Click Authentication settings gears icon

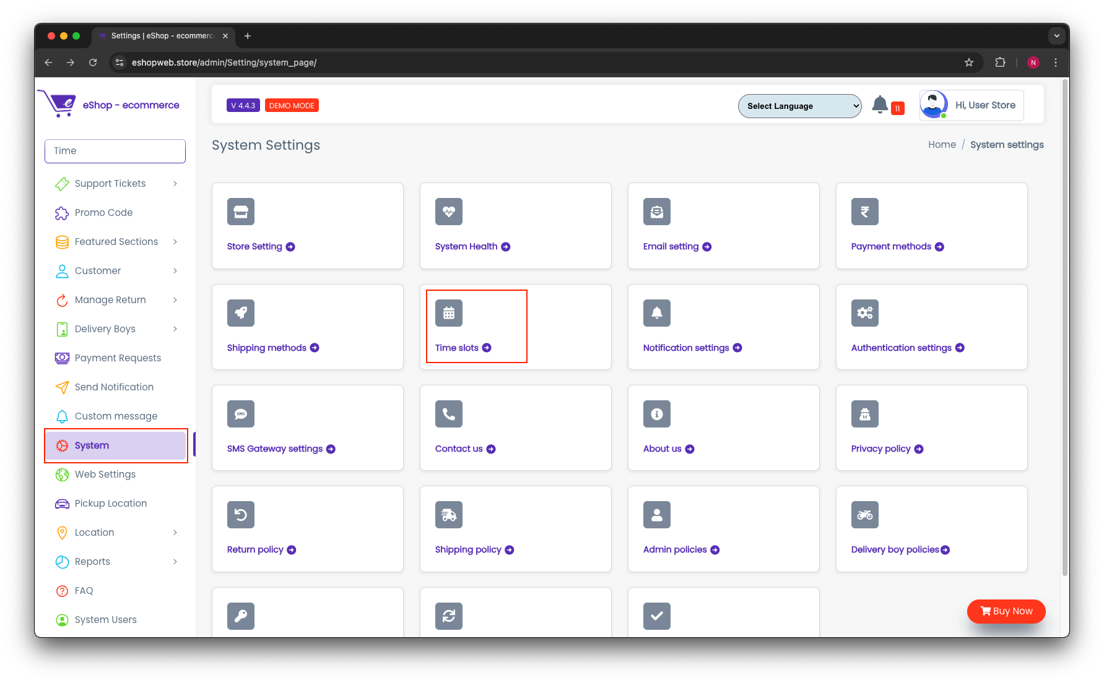[x=864, y=313]
